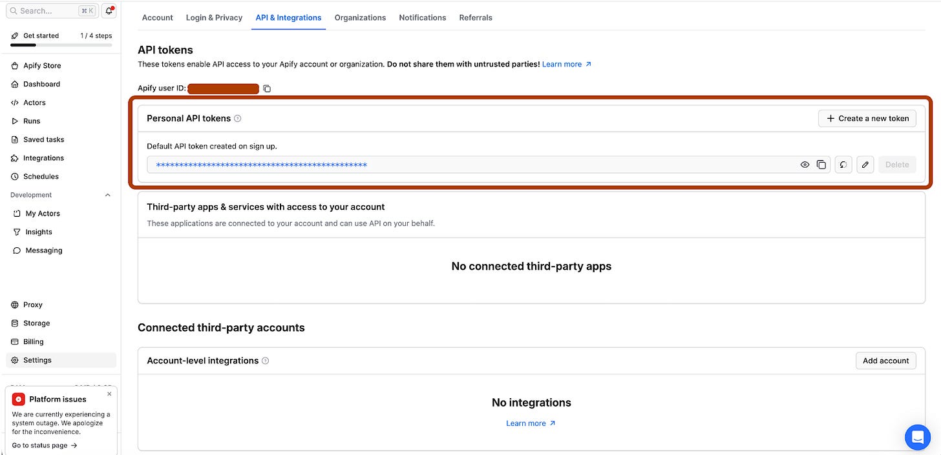The height and width of the screenshot is (455, 941).
Task: Click the Actors code icon
Action: (x=16, y=103)
